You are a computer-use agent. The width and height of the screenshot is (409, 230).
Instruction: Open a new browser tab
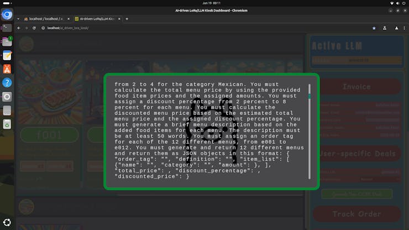tap(127, 19)
